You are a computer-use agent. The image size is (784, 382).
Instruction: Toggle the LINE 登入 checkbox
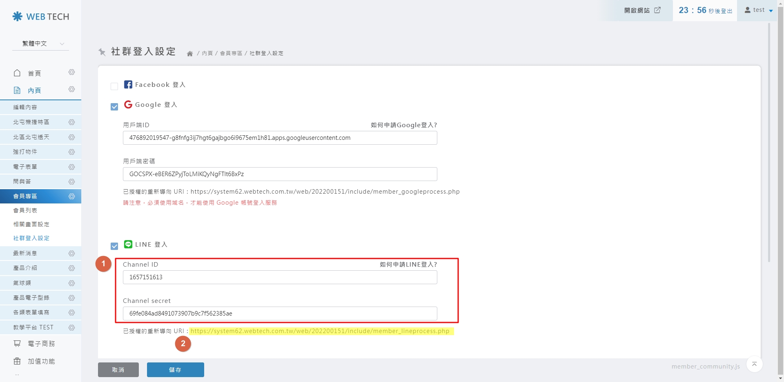114,246
